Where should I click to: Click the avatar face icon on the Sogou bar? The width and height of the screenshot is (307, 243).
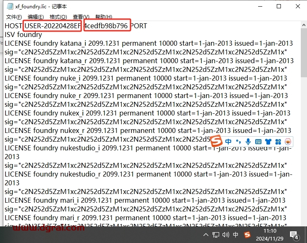click(x=288, y=142)
